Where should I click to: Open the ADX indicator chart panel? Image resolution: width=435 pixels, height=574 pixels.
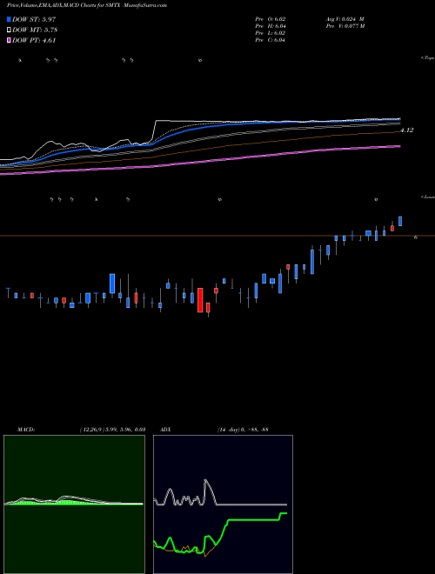pyautogui.click(x=223, y=504)
